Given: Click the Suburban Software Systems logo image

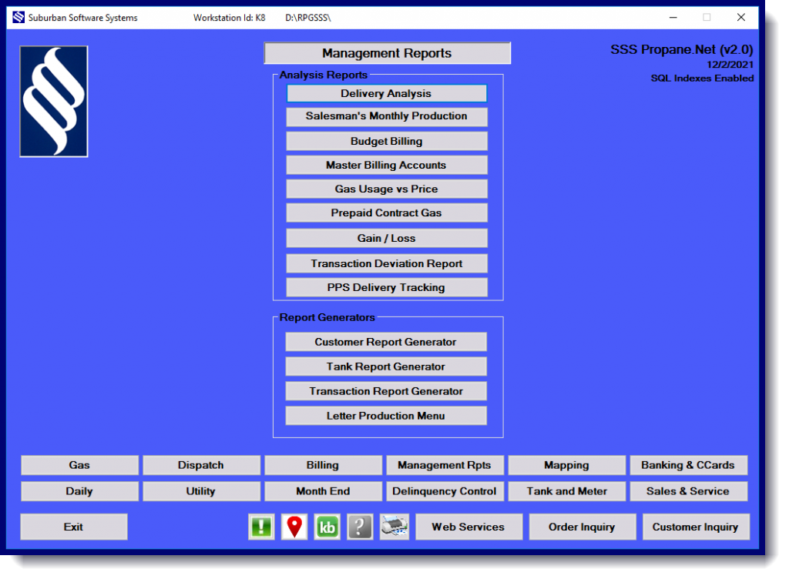Looking at the screenshot, I should point(54,102).
